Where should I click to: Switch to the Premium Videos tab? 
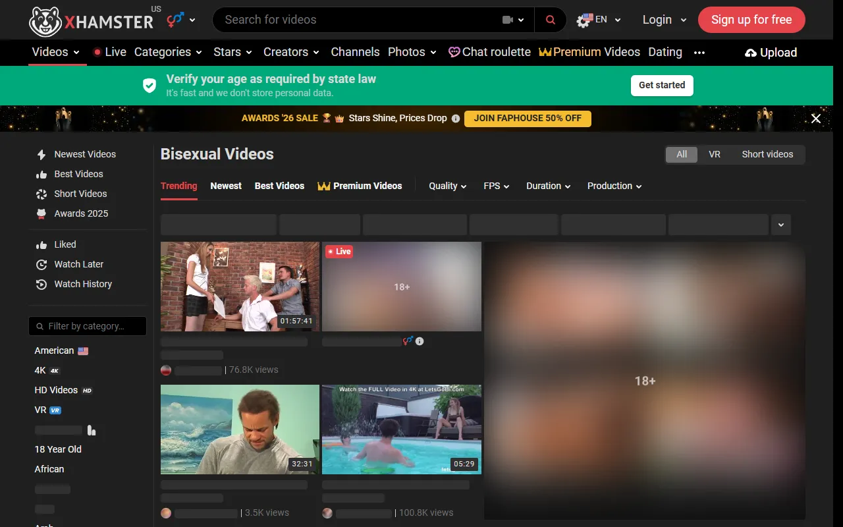tap(360, 186)
